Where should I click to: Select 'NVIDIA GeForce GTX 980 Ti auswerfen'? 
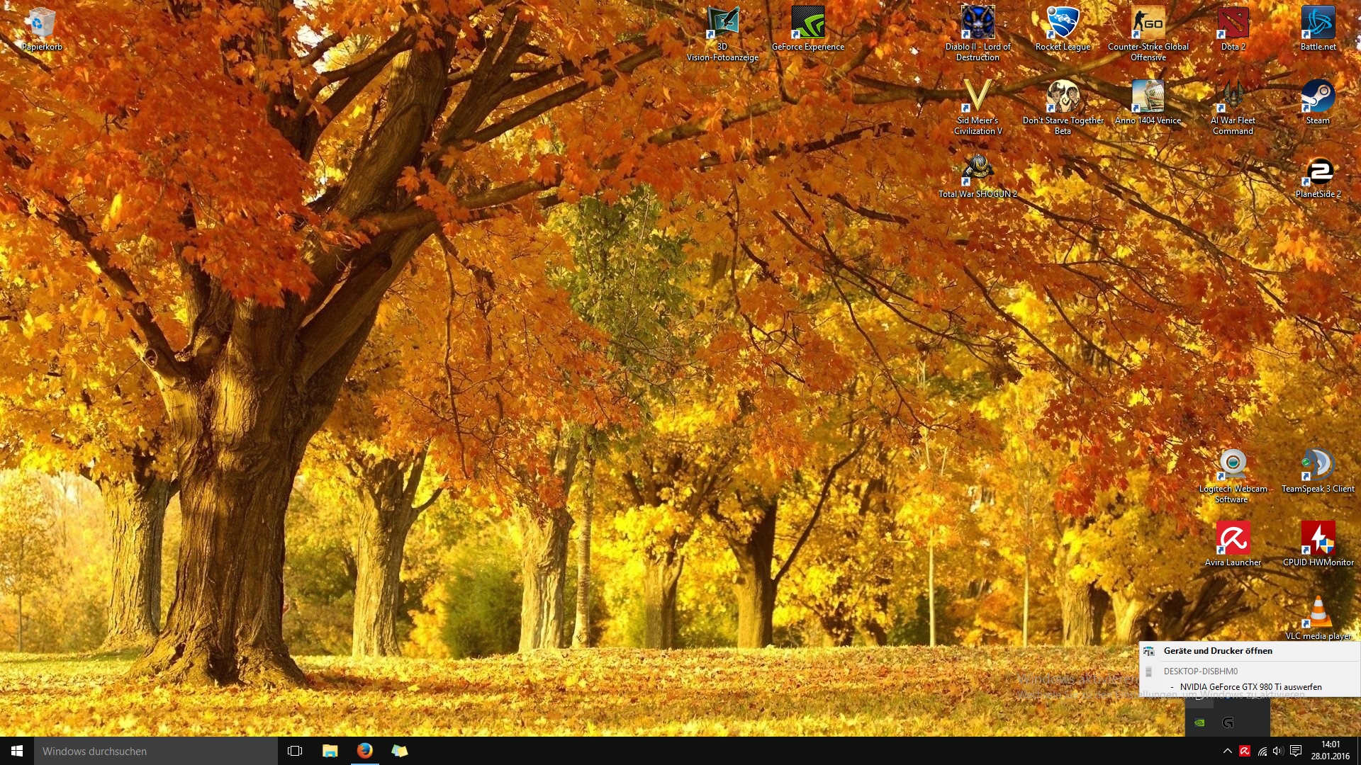point(1250,686)
